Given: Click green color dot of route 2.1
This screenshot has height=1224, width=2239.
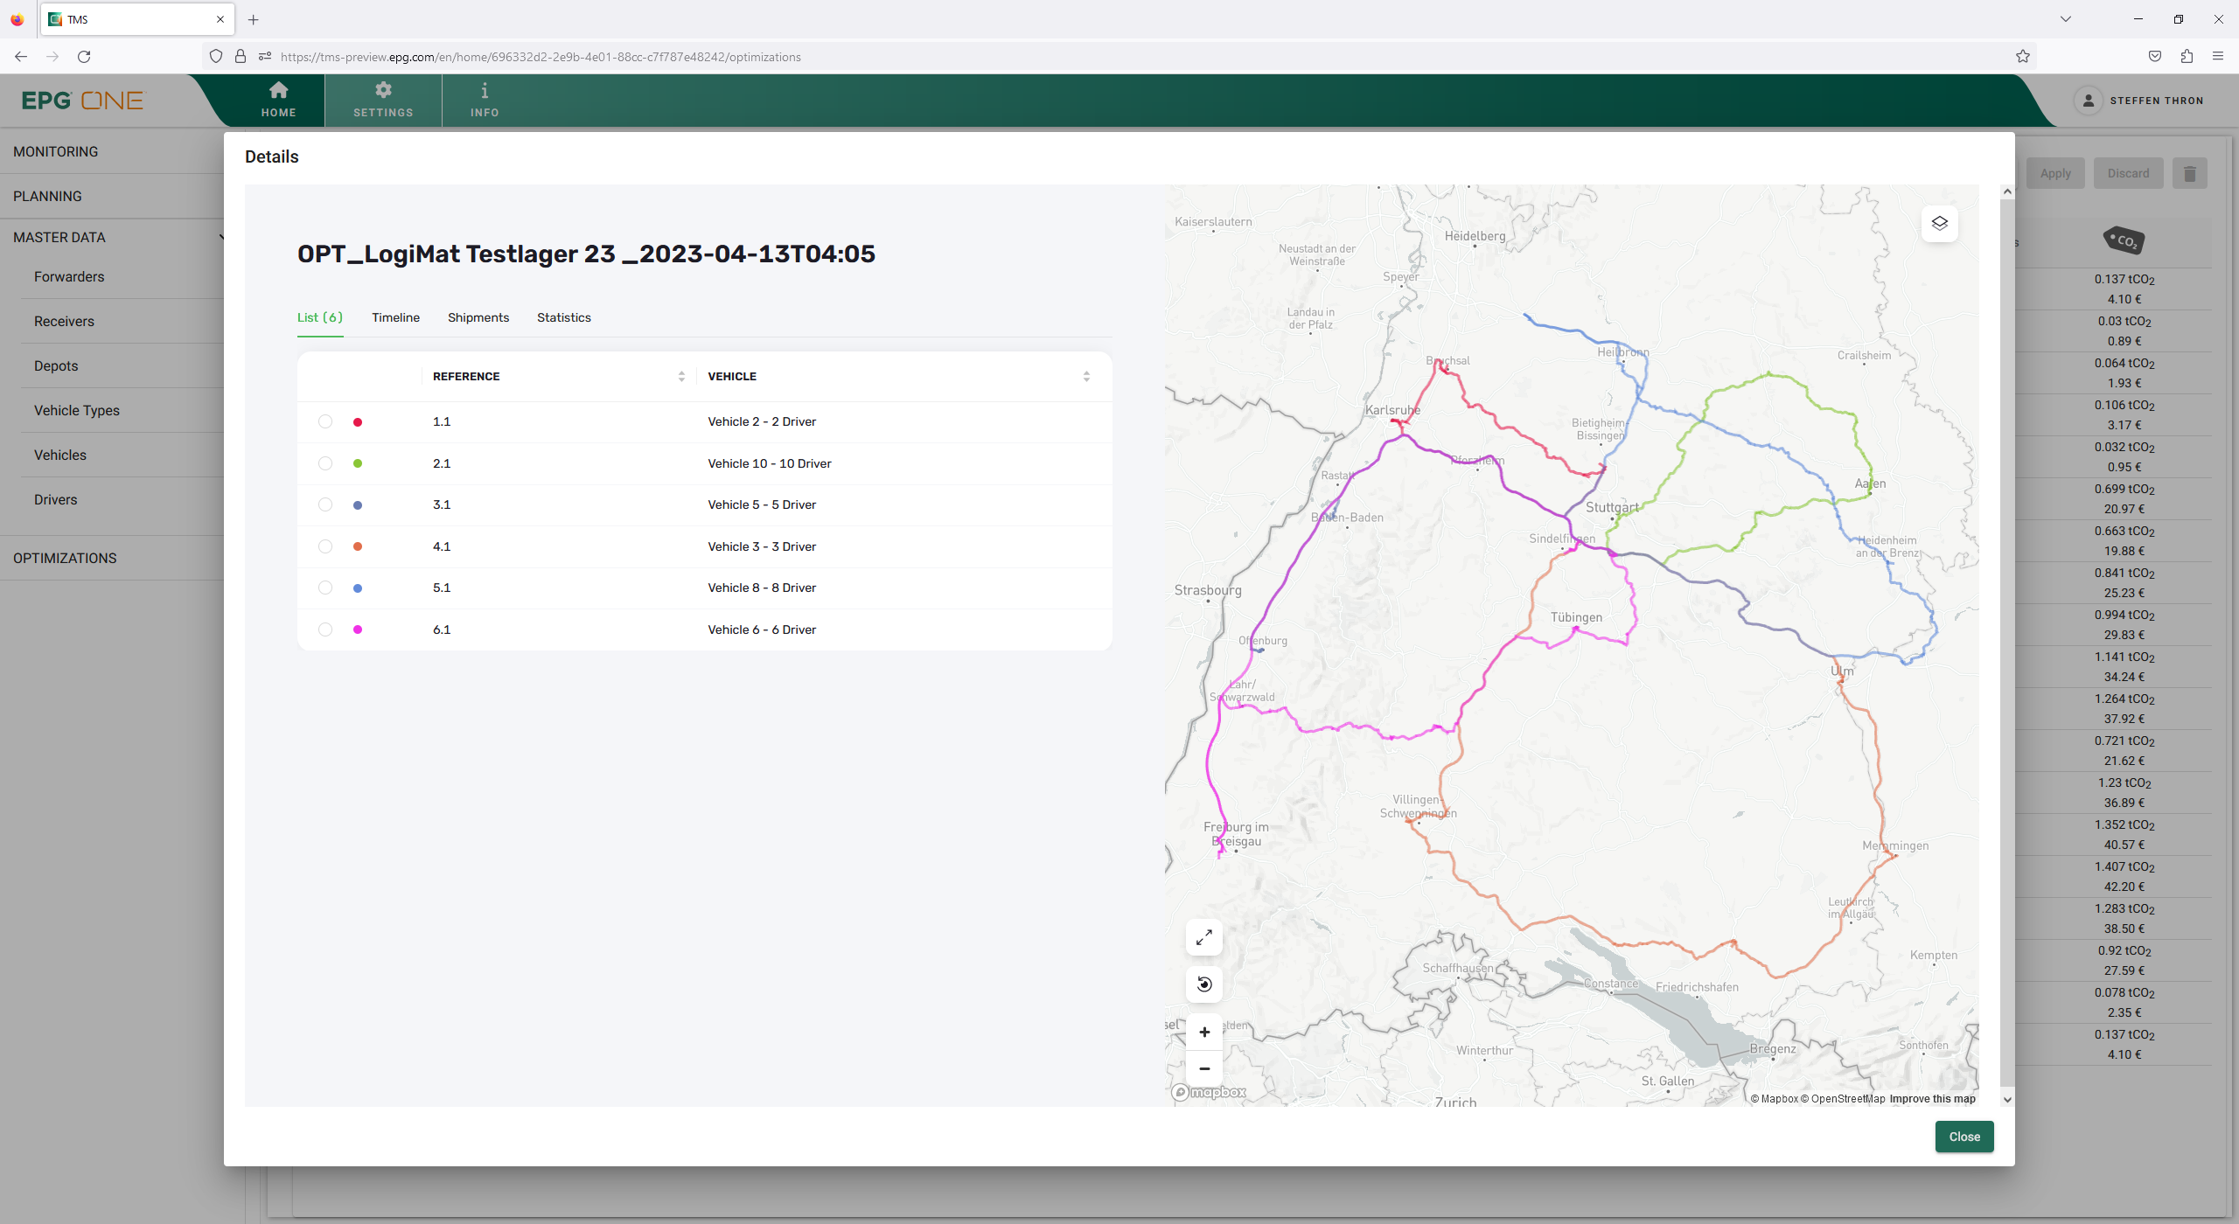Looking at the screenshot, I should (x=358, y=463).
